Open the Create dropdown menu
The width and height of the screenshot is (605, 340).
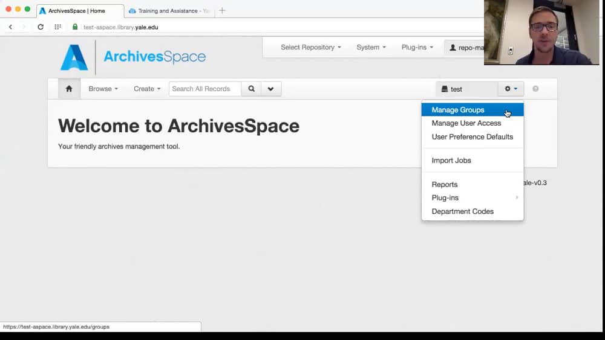[x=147, y=89]
